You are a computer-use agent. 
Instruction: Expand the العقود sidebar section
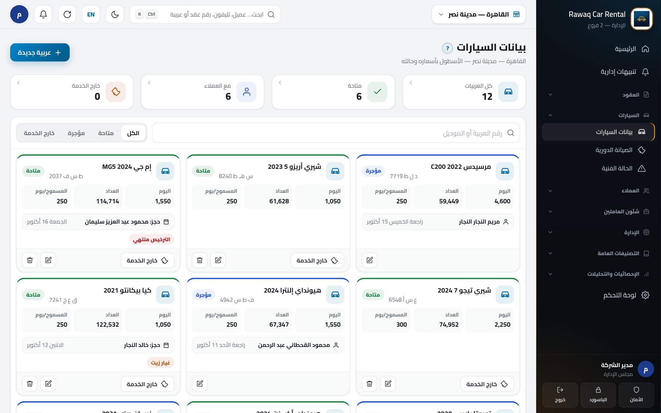pos(598,95)
